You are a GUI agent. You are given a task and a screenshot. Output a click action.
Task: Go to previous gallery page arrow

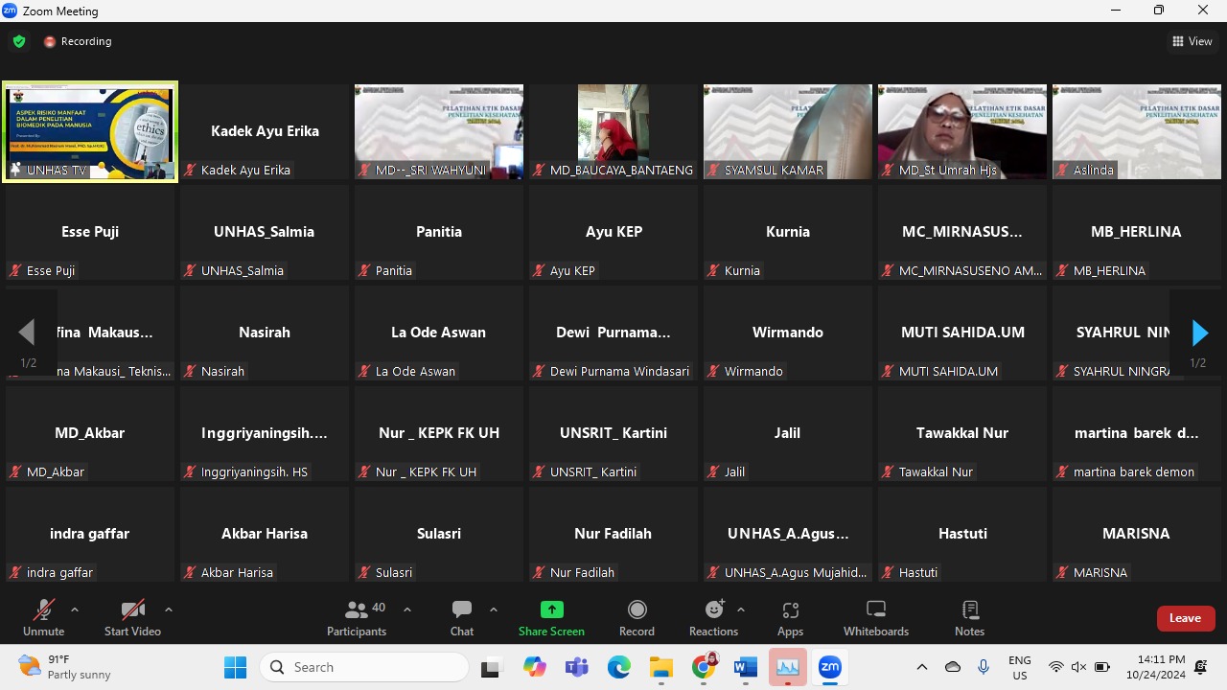(x=27, y=333)
